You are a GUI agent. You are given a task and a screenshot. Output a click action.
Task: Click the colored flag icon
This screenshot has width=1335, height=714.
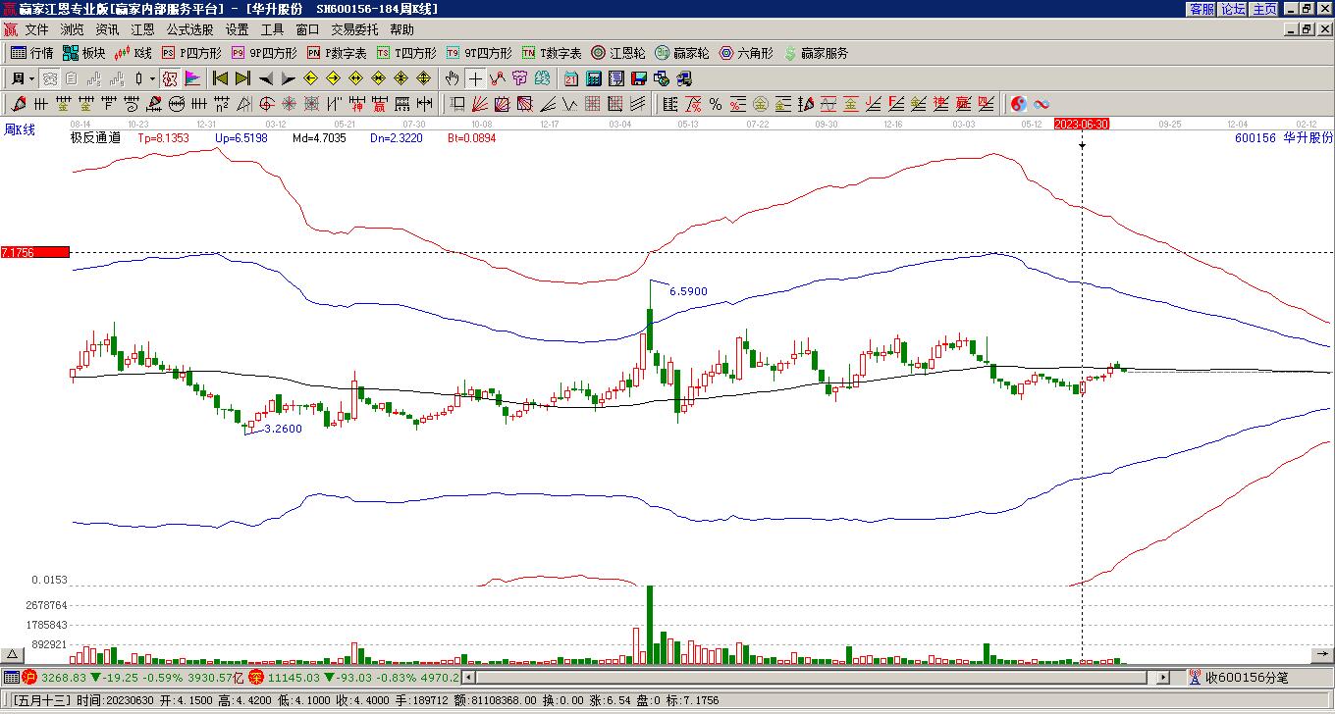click(192, 78)
